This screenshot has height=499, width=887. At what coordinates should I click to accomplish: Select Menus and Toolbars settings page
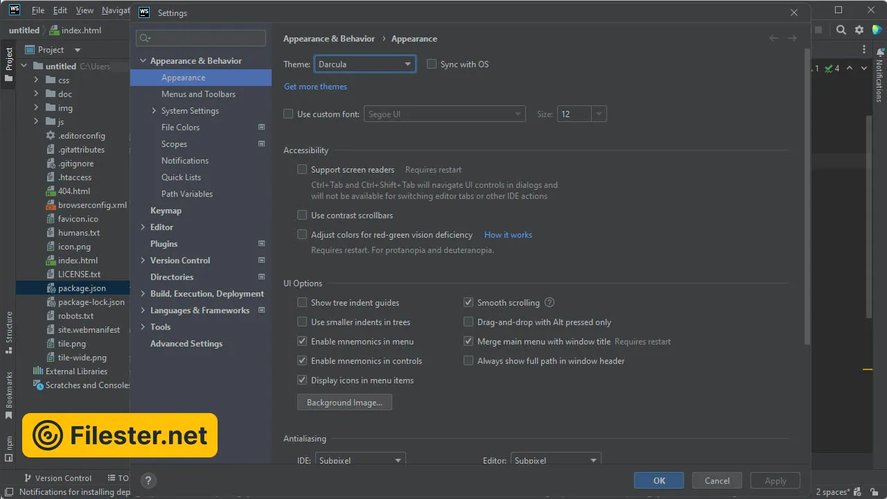point(198,94)
